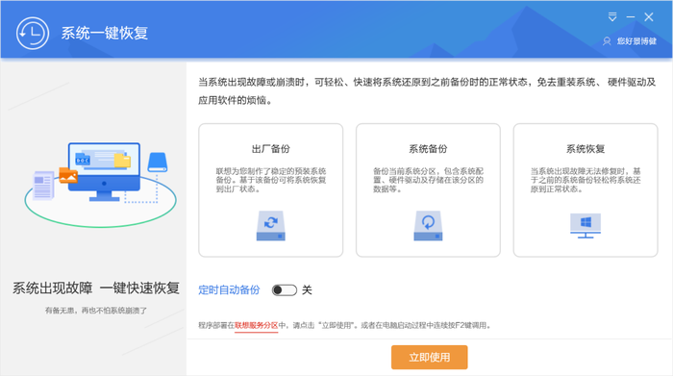Toggle the 定时自动备份 switch on
Image resolution: width=673 pixels, height=376 pixels.
point(285,290)
